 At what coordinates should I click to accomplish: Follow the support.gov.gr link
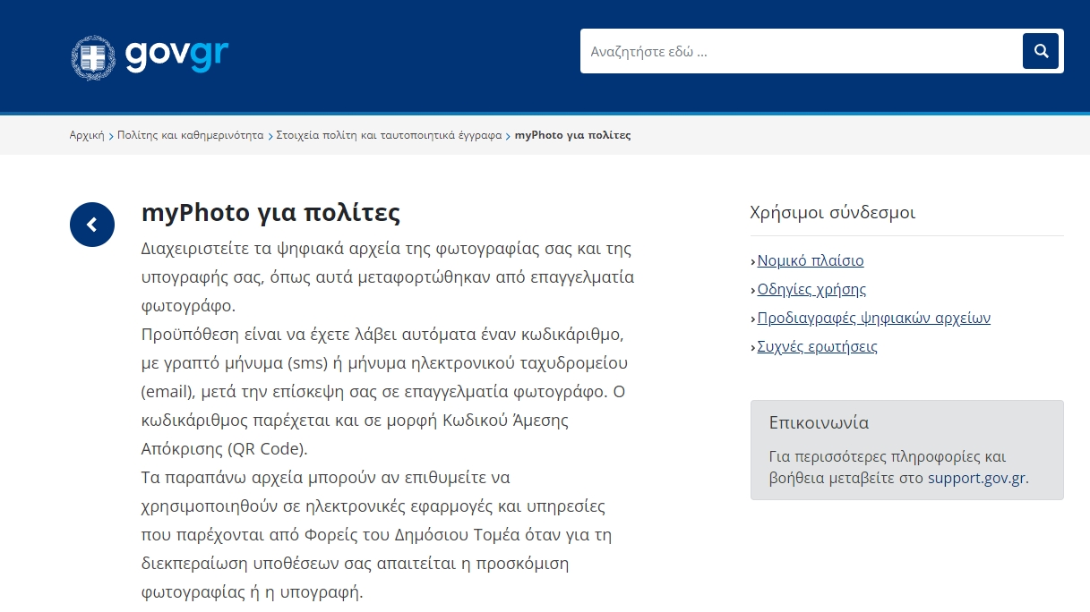pyautogui.click(x=977, y=478)
